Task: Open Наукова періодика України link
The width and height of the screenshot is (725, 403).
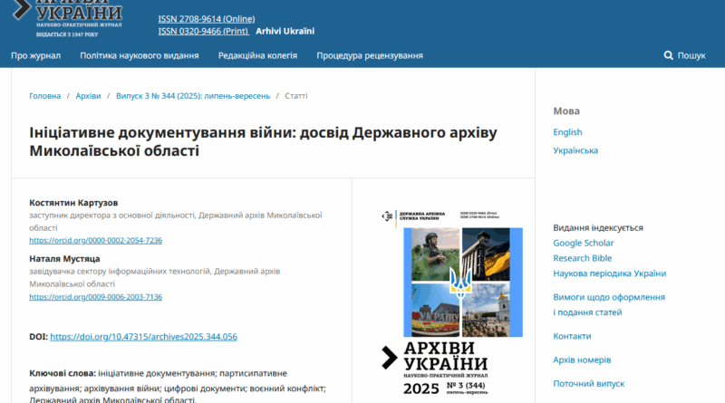Action: tap(609, 273)
